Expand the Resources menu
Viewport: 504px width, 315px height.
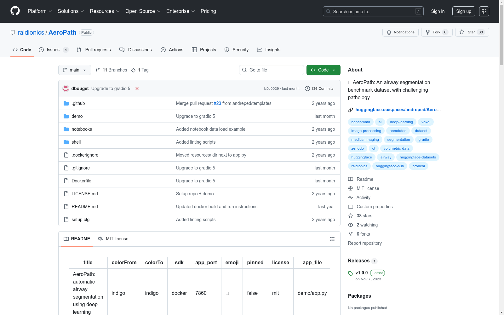point(105,11)
